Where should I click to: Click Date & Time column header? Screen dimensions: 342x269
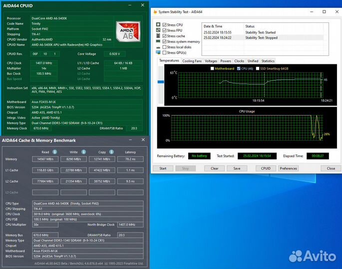click(x=213, y=26)
